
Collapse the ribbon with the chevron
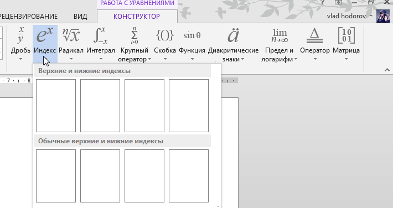tap(387, 70)
